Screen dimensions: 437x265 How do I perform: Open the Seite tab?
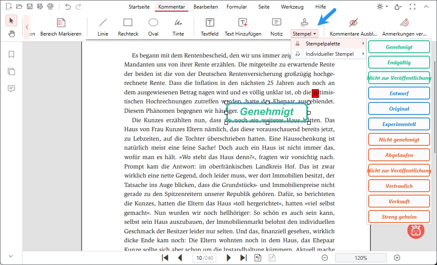click(x=264, y=7)
